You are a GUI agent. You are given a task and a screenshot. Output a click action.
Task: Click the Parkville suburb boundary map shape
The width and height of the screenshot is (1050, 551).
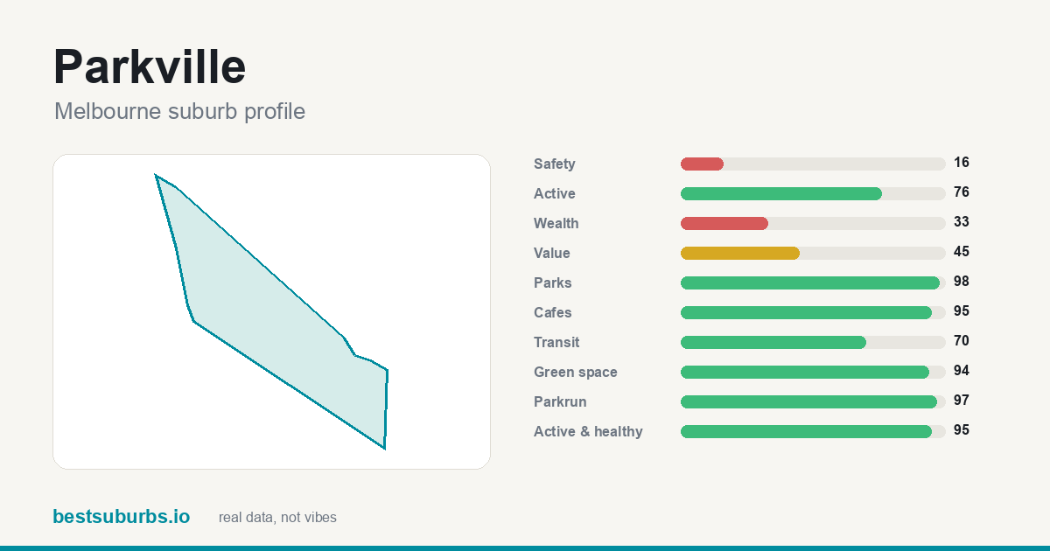[271, 311]
